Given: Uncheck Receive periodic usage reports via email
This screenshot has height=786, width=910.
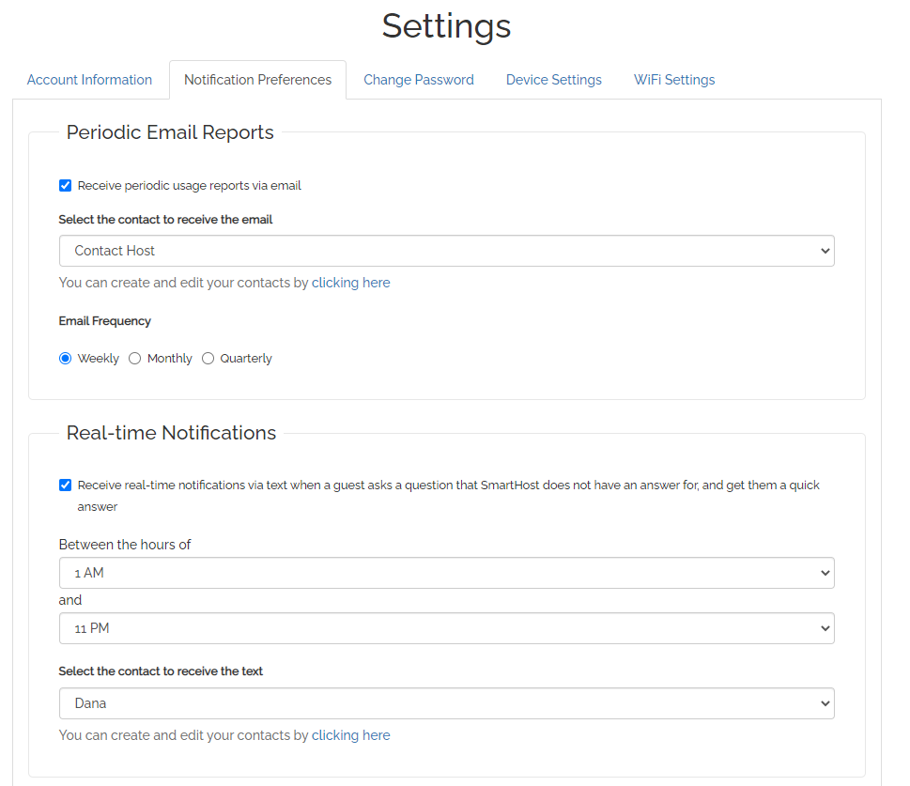Looking at the screenshot, I should (x=66, y=186).
